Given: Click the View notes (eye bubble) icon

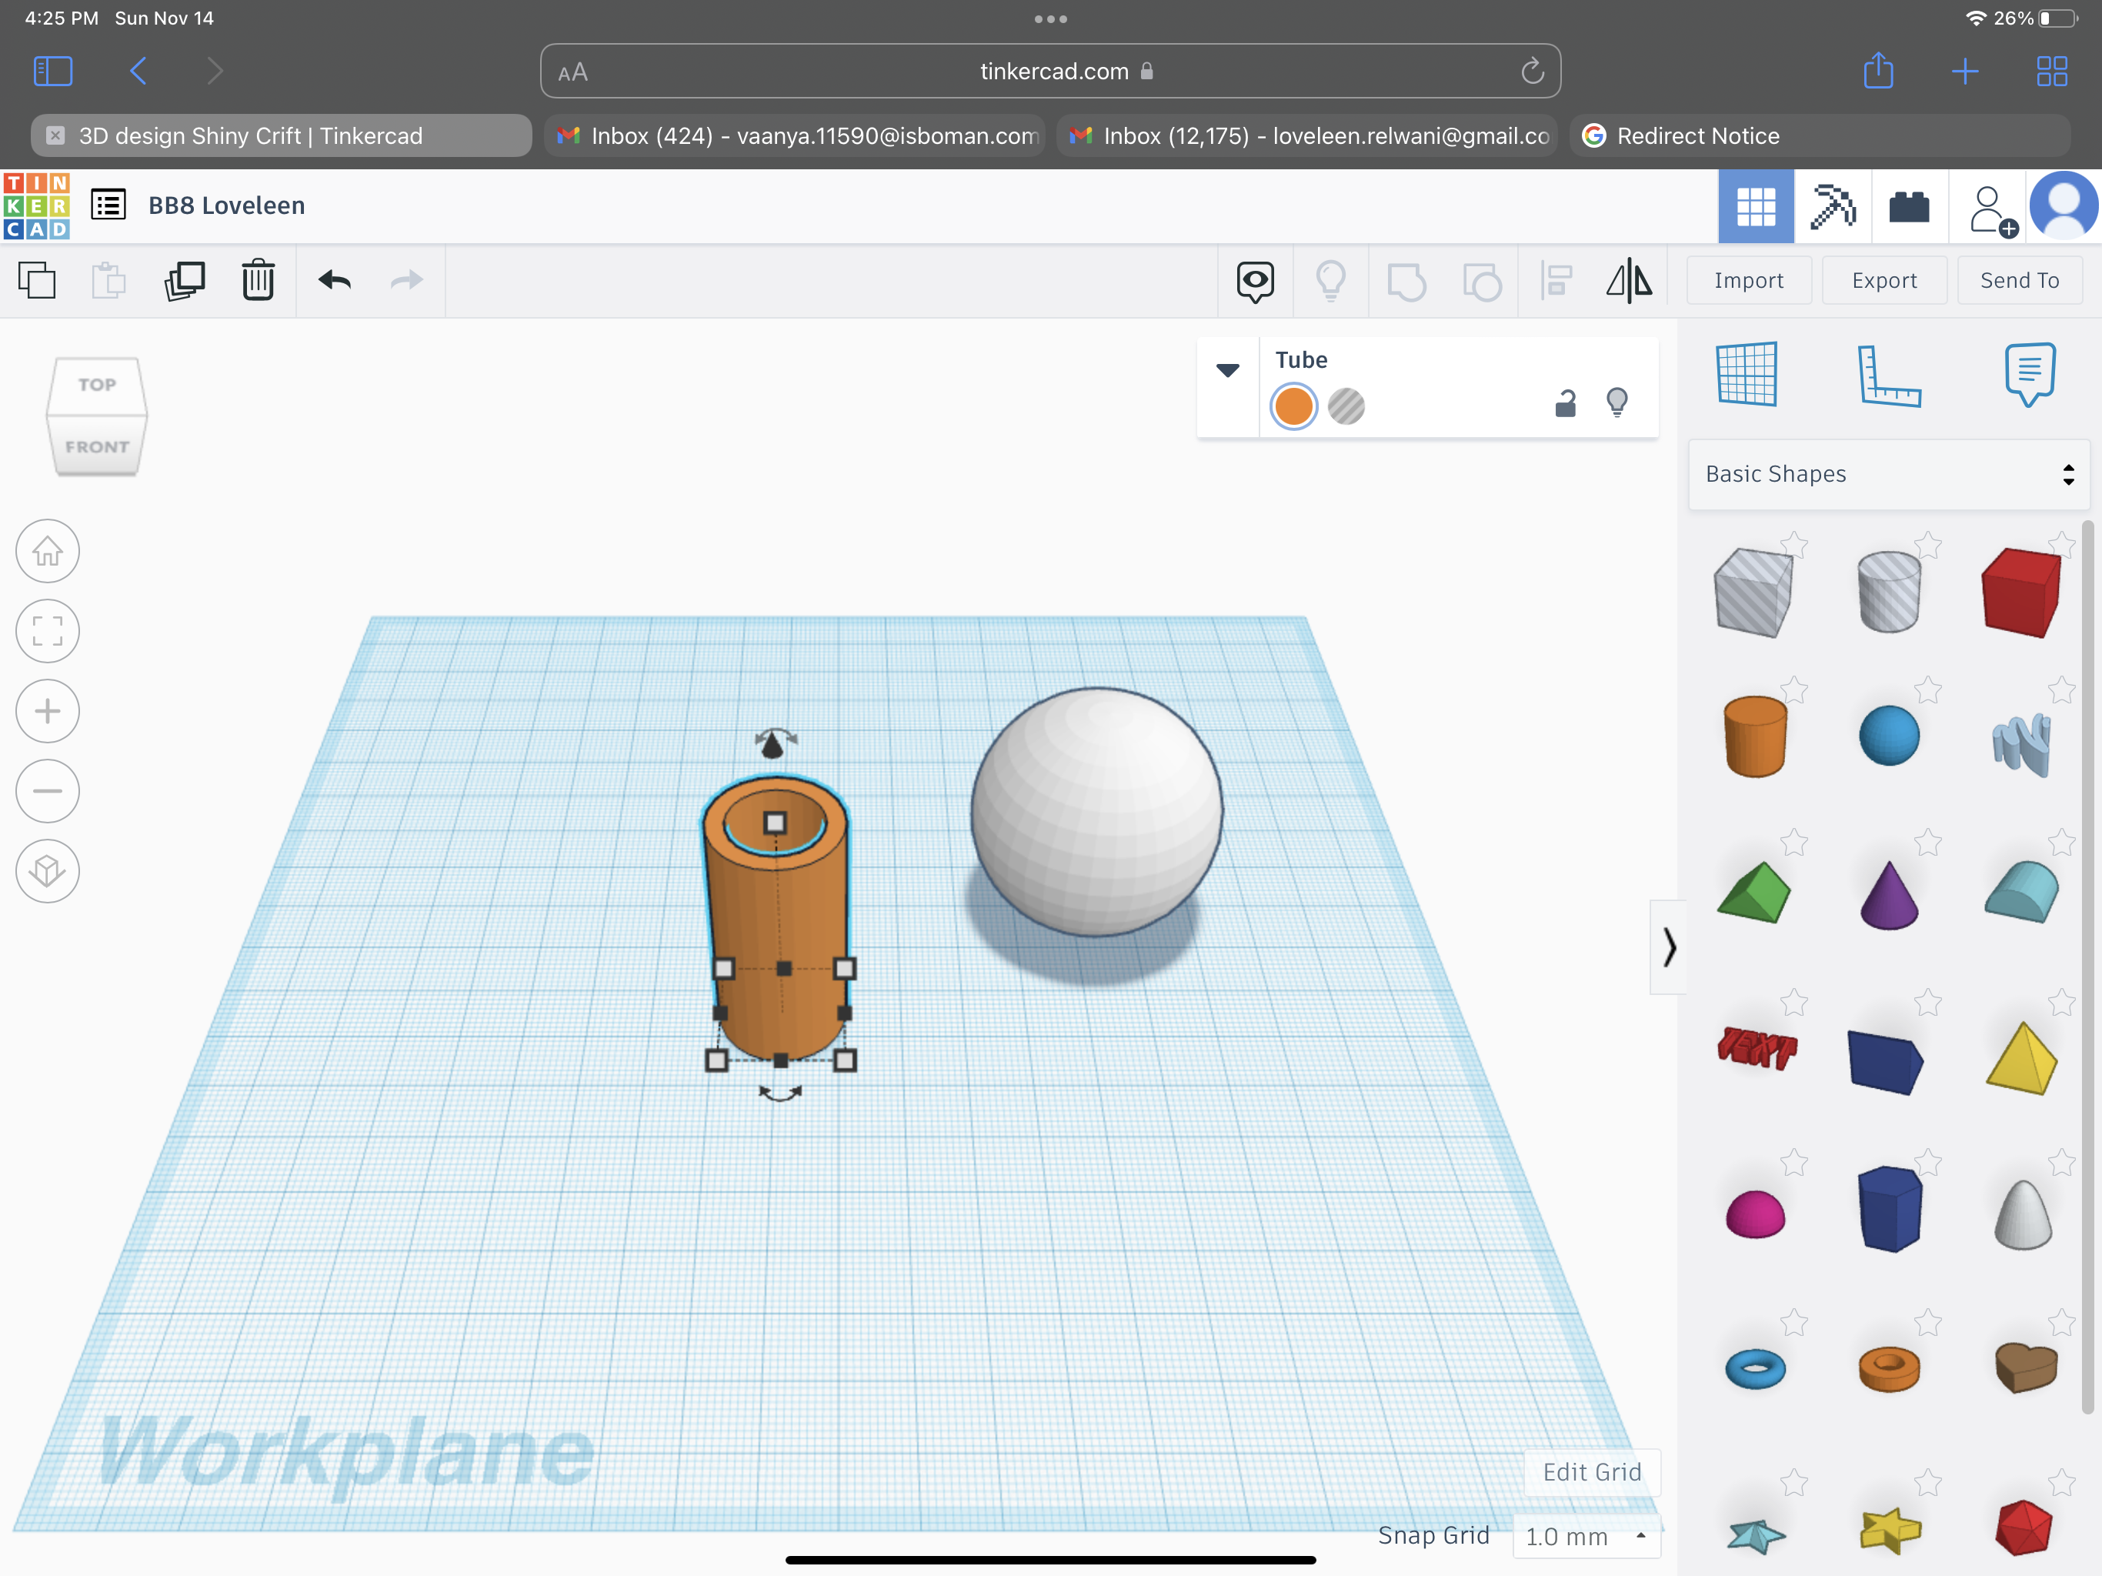Looking at the screenshot, I should [x=1256, y=282].
